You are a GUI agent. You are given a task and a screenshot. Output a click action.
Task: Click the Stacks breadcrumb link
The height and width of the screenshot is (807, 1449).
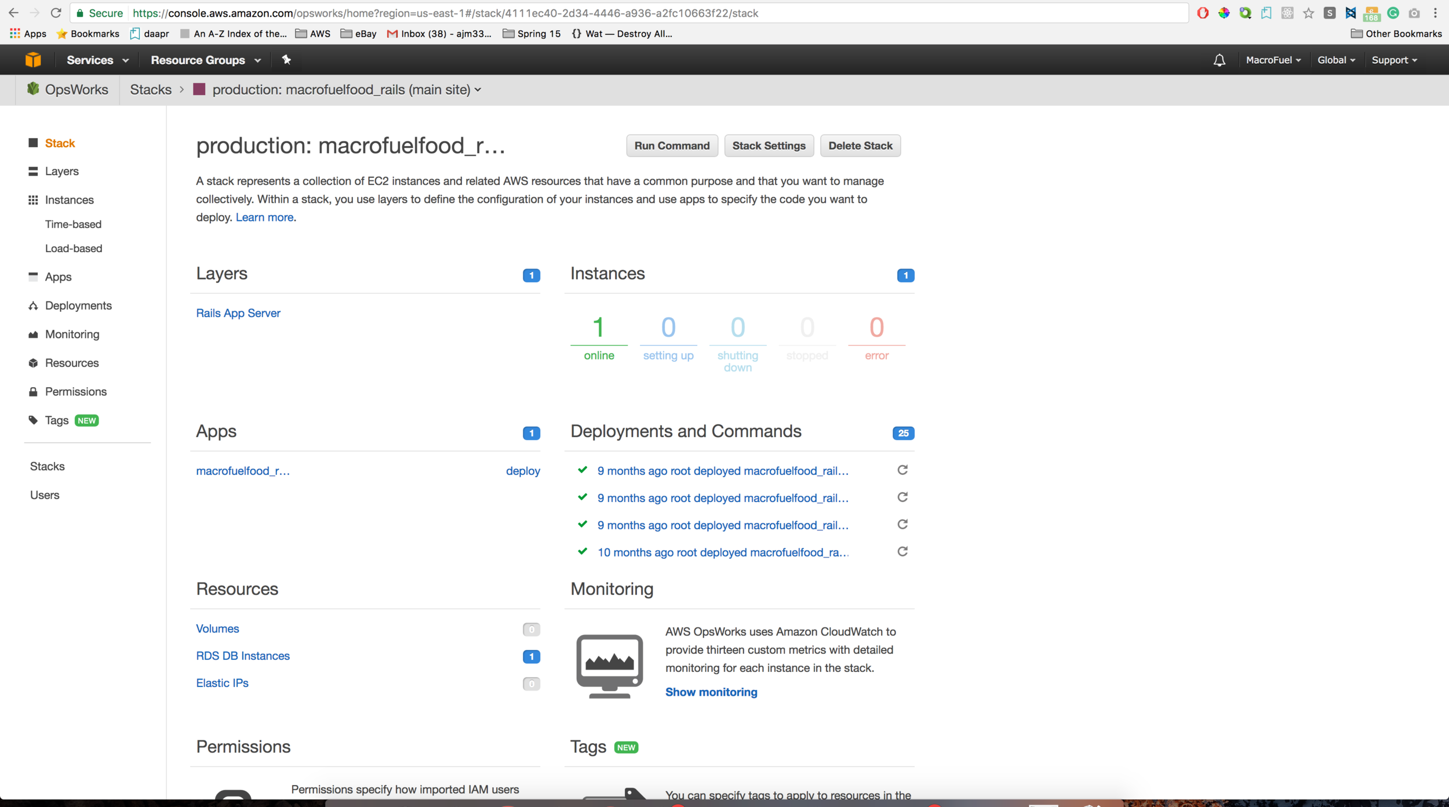point(151,89)
